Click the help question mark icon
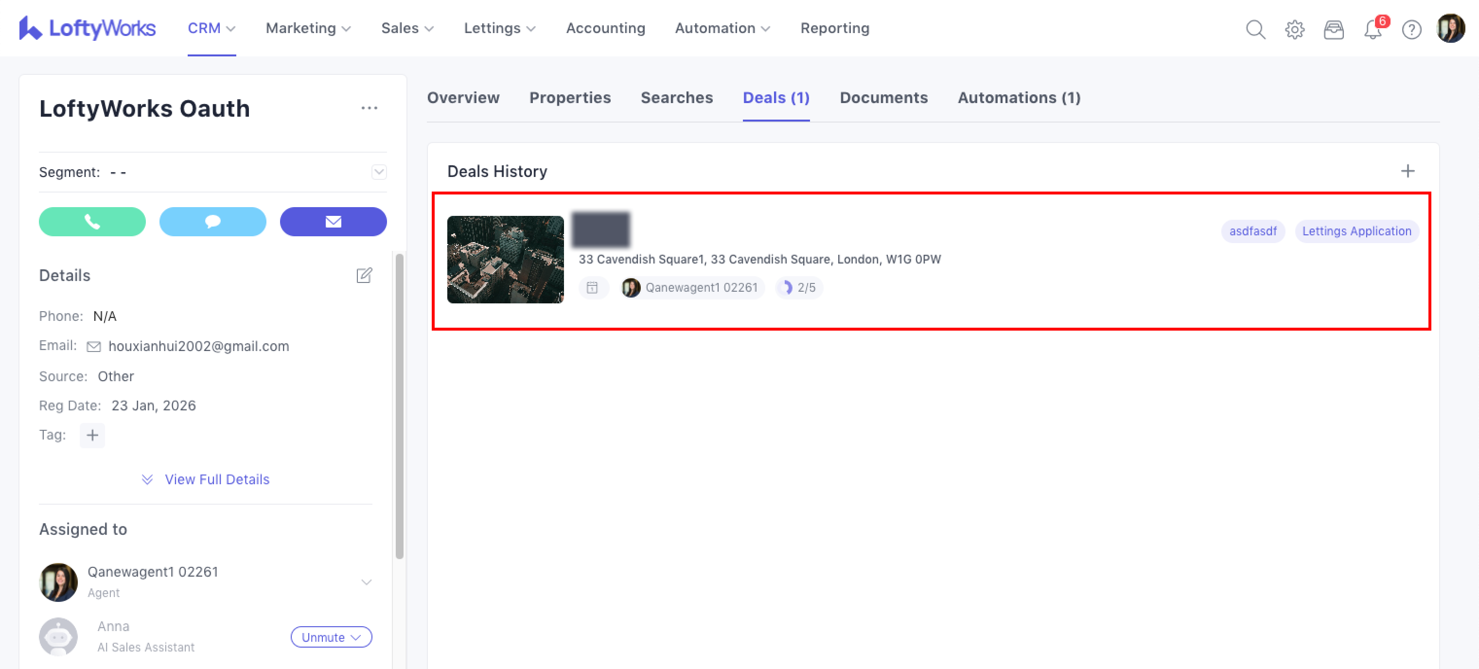The width and height of the screenshot is (1479, 669). click(x=1411, y=29)
